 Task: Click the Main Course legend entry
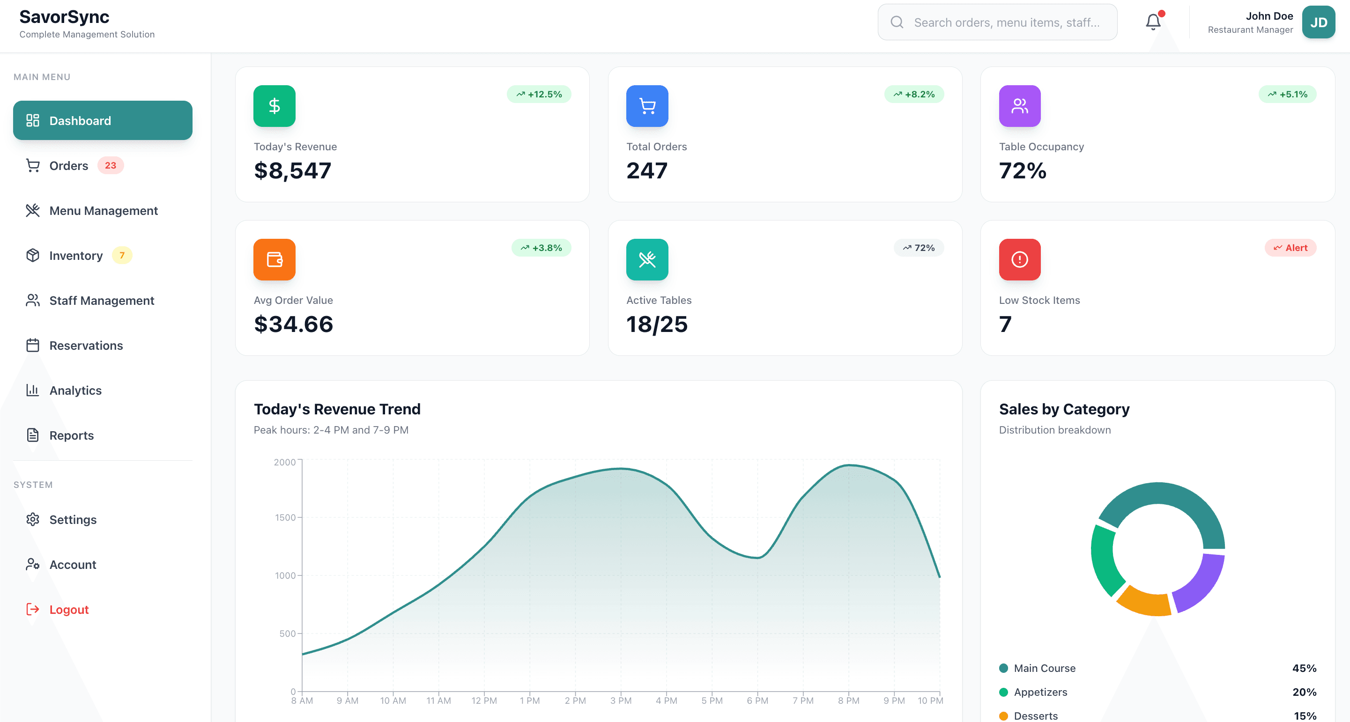1044,668
